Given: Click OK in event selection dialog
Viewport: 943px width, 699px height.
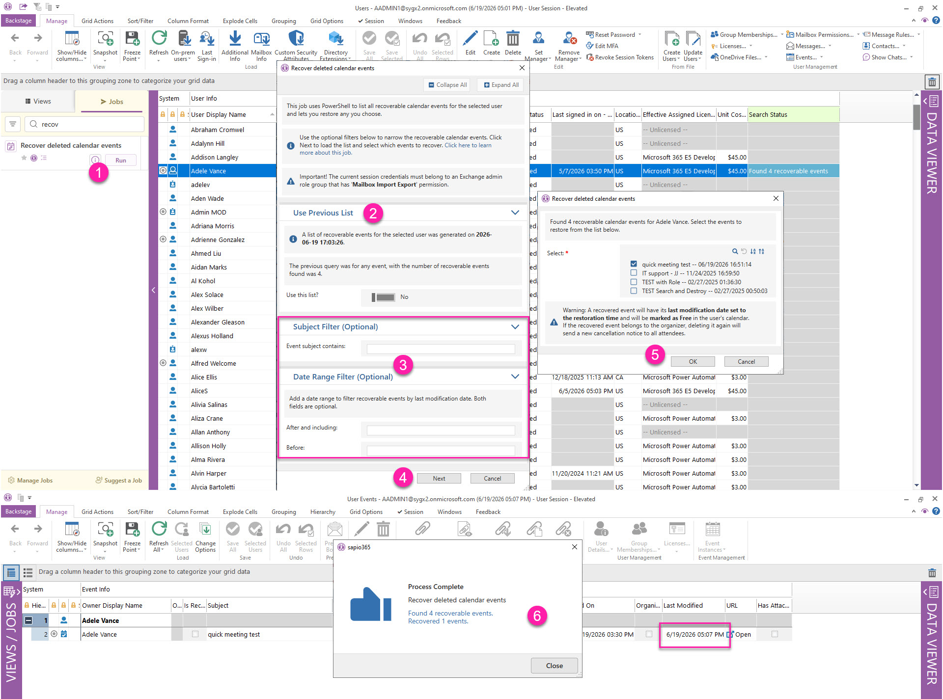Looking at the screenshot, I should [693, 362].
